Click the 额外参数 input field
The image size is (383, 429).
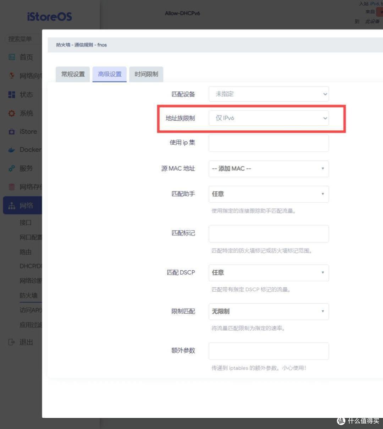tap(268, 351)
